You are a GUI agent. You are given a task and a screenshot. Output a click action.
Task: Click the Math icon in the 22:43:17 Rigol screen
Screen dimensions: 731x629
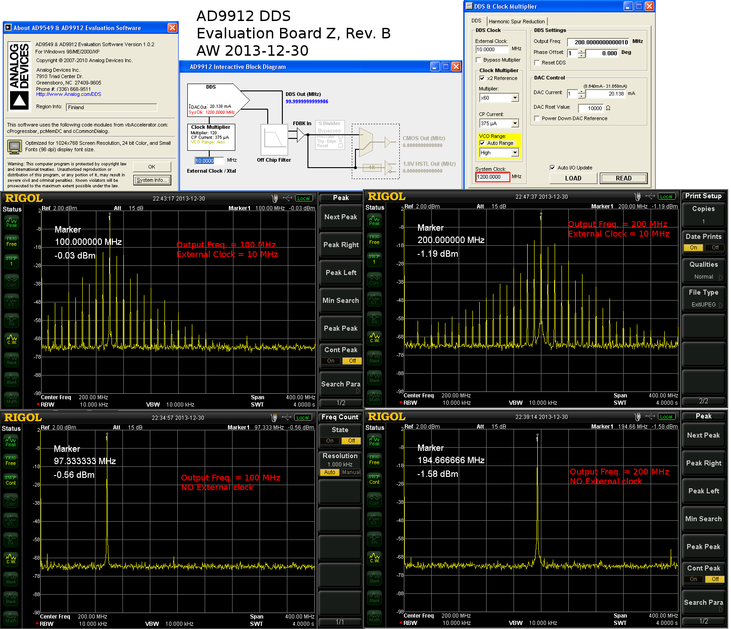11,398
